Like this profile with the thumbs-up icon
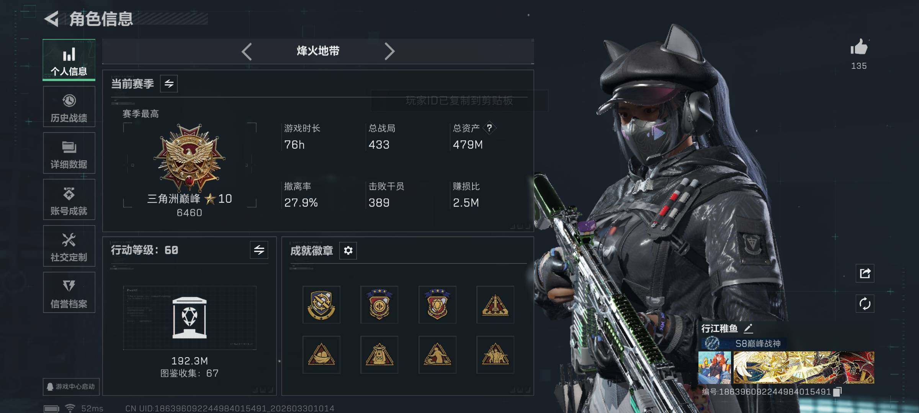Image resolution: width=919 pixels, height=413 pixels. click(x=859, y=47)
